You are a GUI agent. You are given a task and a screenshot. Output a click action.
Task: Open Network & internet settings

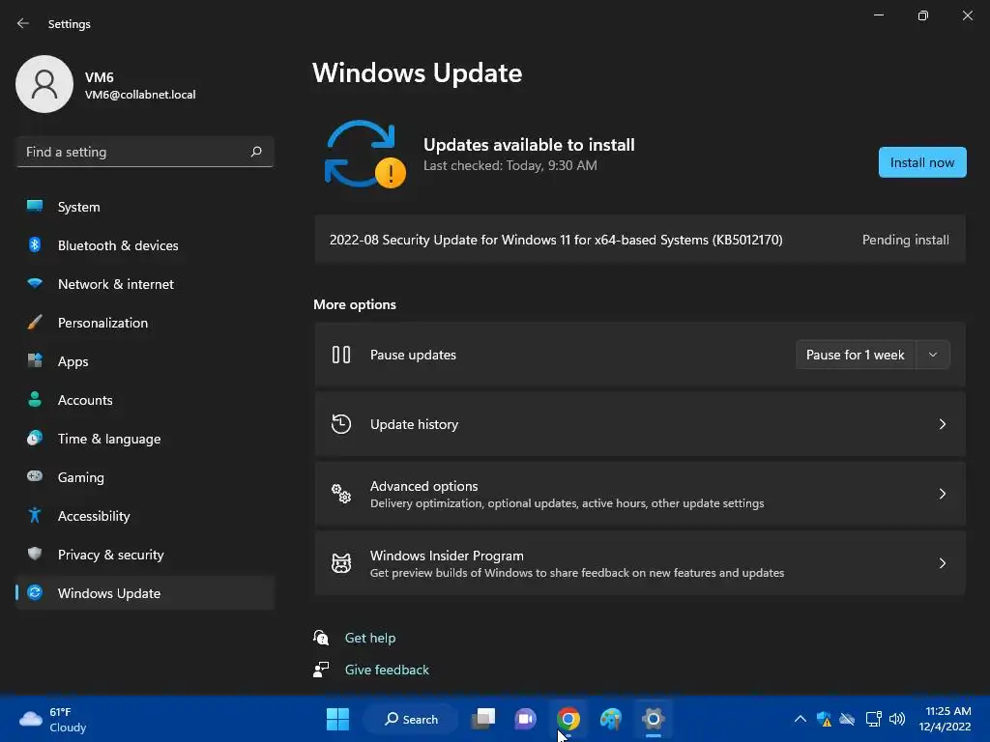[x=145, y=284]
